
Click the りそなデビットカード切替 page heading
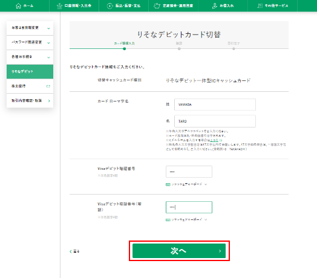click(179, 34)
